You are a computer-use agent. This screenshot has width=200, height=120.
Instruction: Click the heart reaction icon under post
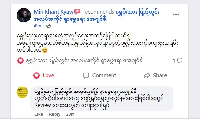pos(20,60)
